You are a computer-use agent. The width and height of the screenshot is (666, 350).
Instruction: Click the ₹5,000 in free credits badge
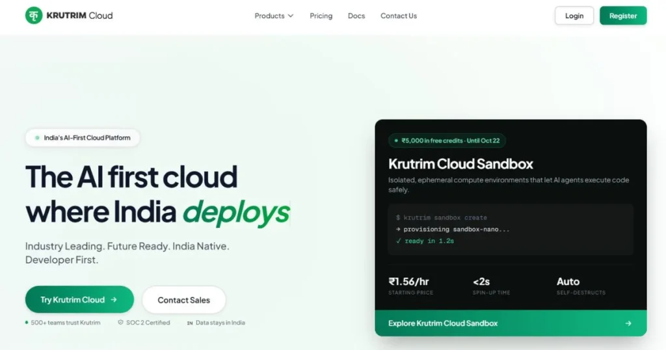(x=447, y=141)
